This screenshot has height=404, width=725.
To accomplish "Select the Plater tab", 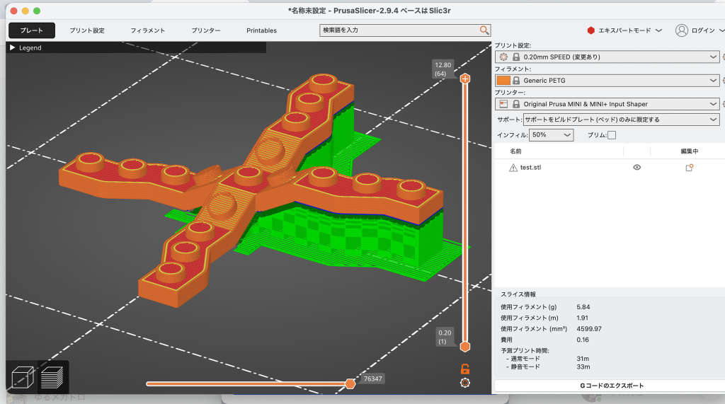I will point(31,30).
